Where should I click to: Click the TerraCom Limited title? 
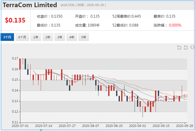[30, 5]
